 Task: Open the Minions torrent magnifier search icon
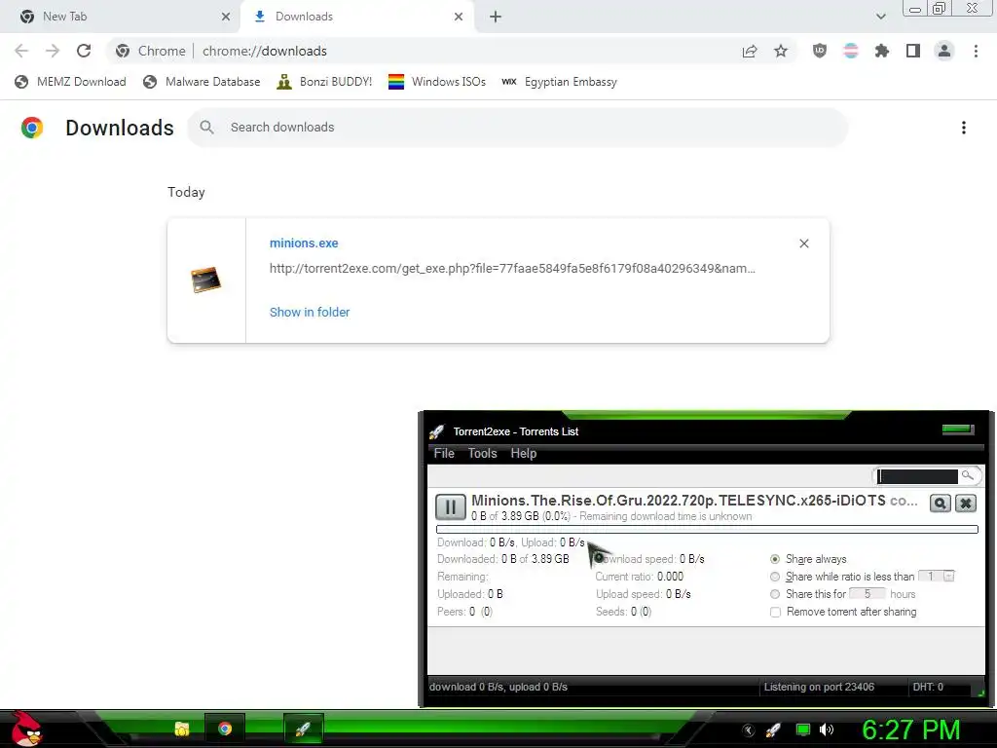[x=940, y=504]
